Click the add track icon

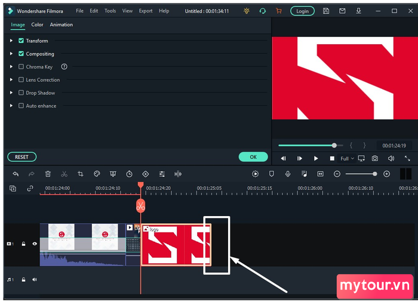[13, 189]
